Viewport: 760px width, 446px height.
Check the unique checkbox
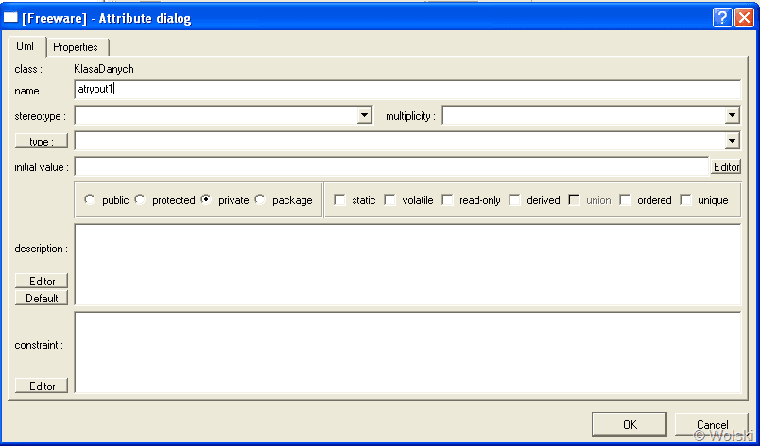[686, 199]
